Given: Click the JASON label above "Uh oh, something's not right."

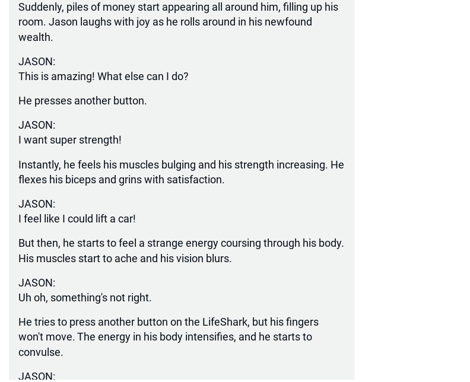Looking at the screenshot, I should (x=37, y=283).
